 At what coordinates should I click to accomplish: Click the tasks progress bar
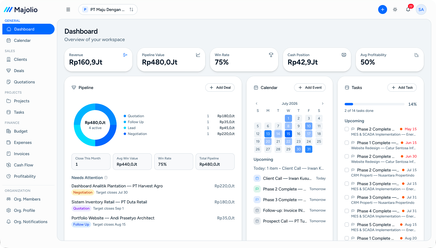pyautogui.click(x=375, y=104)
